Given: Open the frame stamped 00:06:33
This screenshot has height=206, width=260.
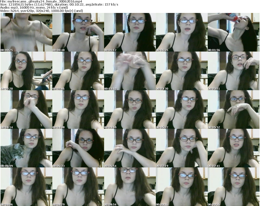Looking at the screenshot, I should [78, 148].
